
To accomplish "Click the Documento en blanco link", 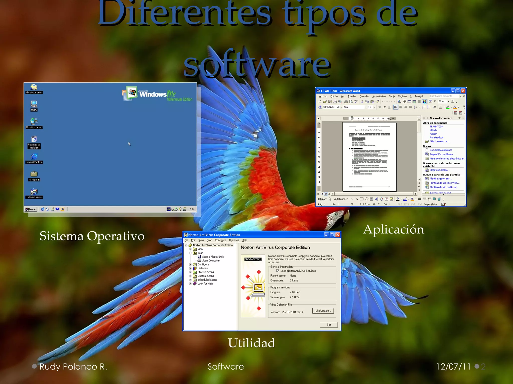I will tap(441, 150).
